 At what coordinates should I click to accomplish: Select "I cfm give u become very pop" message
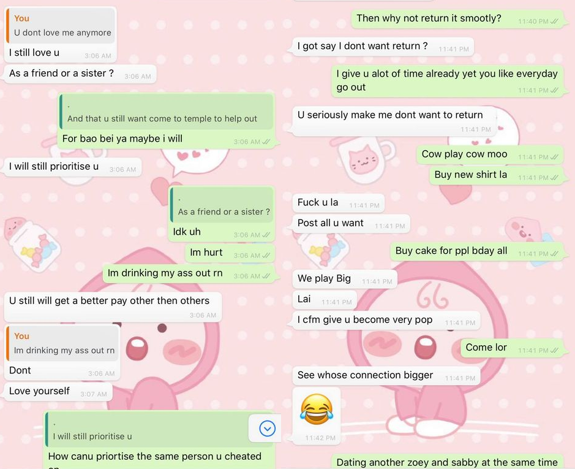(x=386, y=320)
